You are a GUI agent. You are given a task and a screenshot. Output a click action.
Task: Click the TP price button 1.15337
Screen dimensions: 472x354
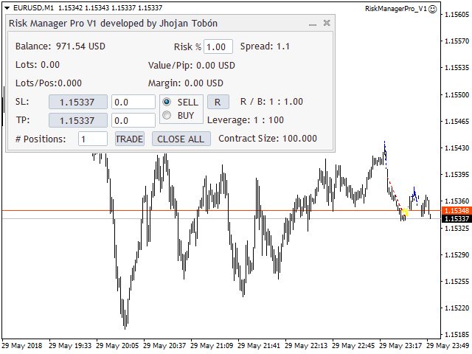point(77,120)
